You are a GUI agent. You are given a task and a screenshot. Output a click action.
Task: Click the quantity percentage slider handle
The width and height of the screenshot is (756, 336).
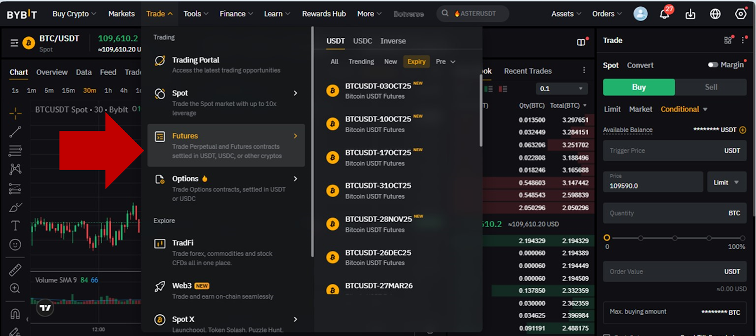point(607,238)
